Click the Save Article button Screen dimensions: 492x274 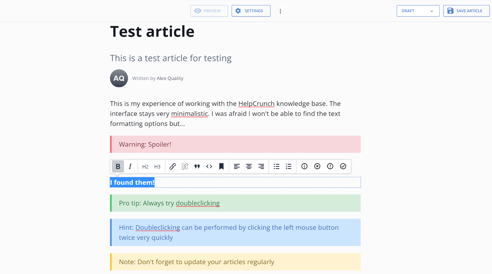tap(466, 11)
